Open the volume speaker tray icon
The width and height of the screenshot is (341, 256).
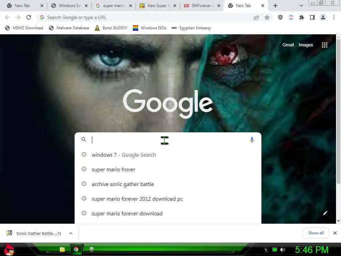283,250
